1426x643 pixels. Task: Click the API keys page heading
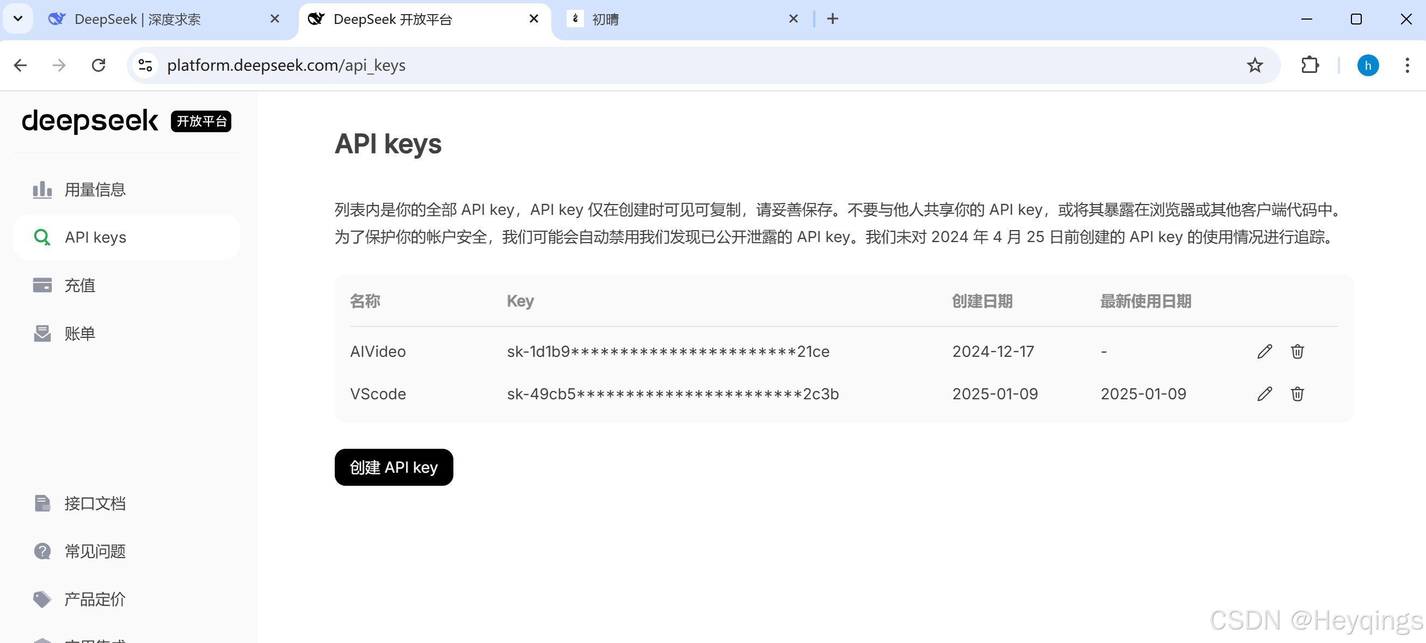(x=388, y=144)
